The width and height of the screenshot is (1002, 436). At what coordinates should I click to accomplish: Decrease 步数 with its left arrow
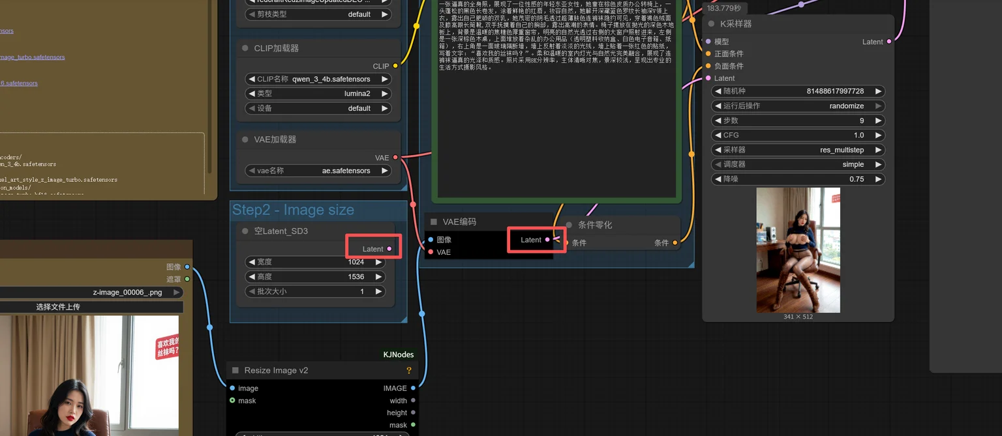[x=718, y=121]
